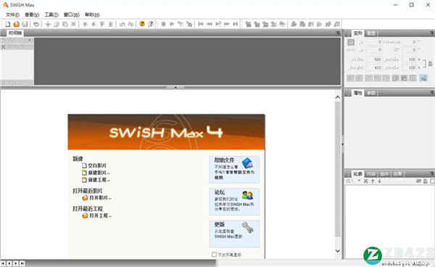Open the second menu in the menu bar
Viewport: 435px width, 267px height.
(x=32, y=15)
